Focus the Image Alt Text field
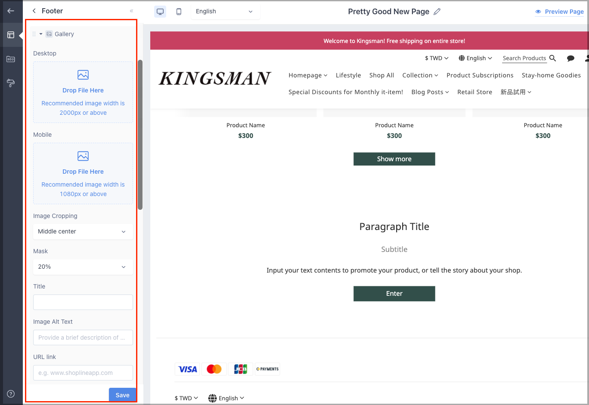The width and height of the screenshot is (589, 405). pyautogui.click(x=83, y=337)
